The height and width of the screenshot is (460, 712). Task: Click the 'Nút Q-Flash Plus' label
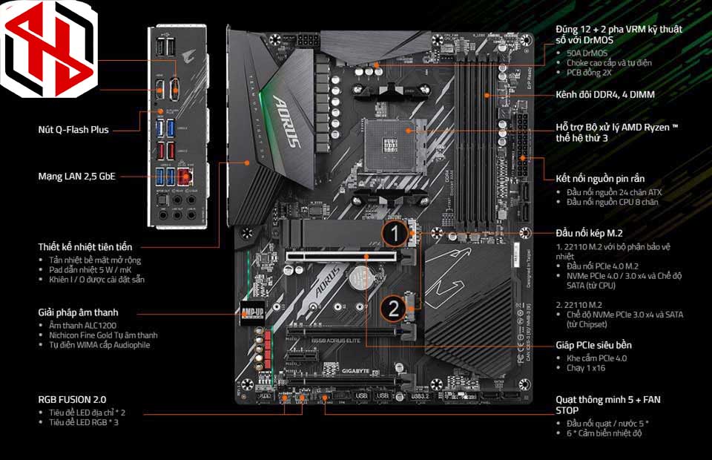click(x=73, y=130)
